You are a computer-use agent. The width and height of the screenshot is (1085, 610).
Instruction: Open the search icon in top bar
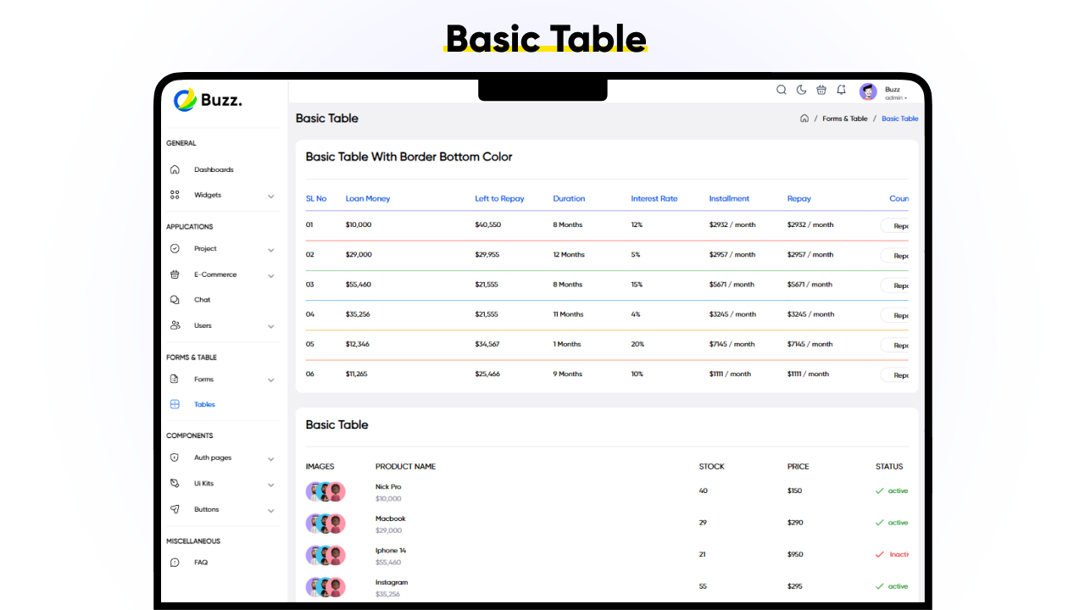(x=781, y=90)
